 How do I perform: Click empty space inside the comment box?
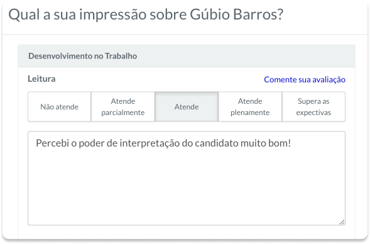187,189
